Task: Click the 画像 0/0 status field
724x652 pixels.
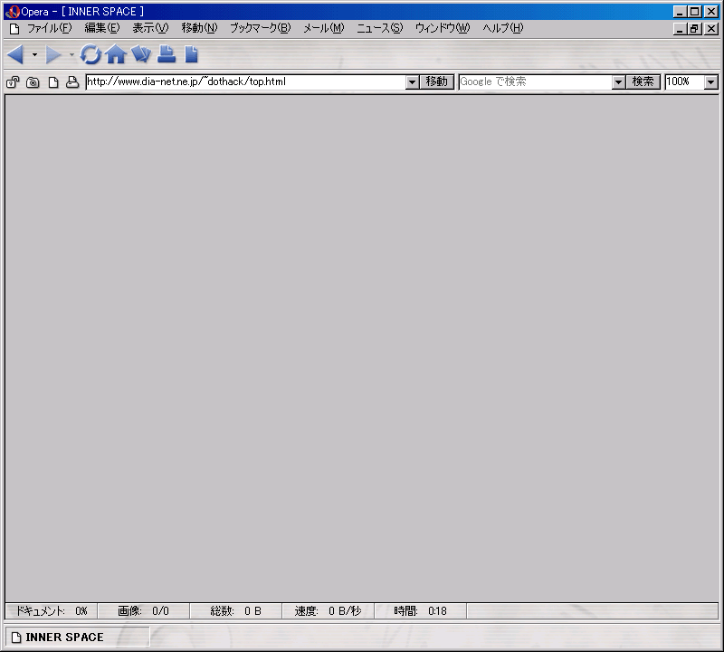Action: (144, 611)
